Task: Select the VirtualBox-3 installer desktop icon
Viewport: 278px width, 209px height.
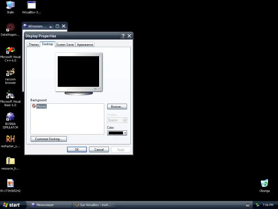Action: pyautogui.click(x=31, y=5)
